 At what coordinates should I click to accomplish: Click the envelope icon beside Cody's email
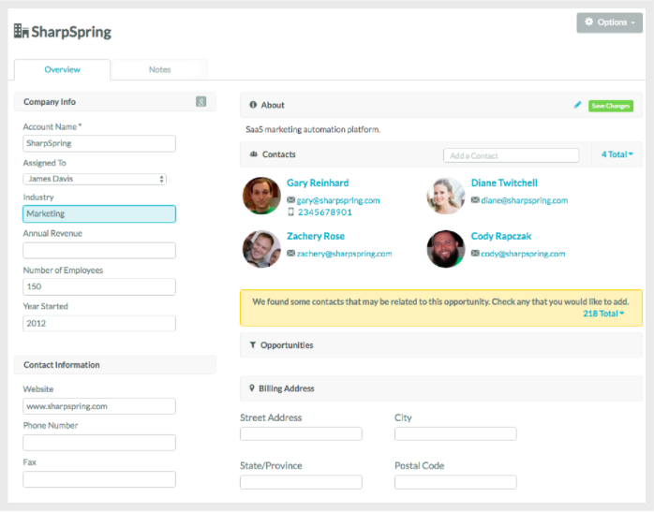475,254
